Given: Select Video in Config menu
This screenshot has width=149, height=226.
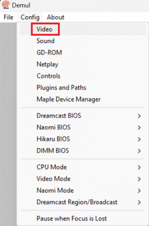Looking at the screenshot, I should (x=83, y=29).
